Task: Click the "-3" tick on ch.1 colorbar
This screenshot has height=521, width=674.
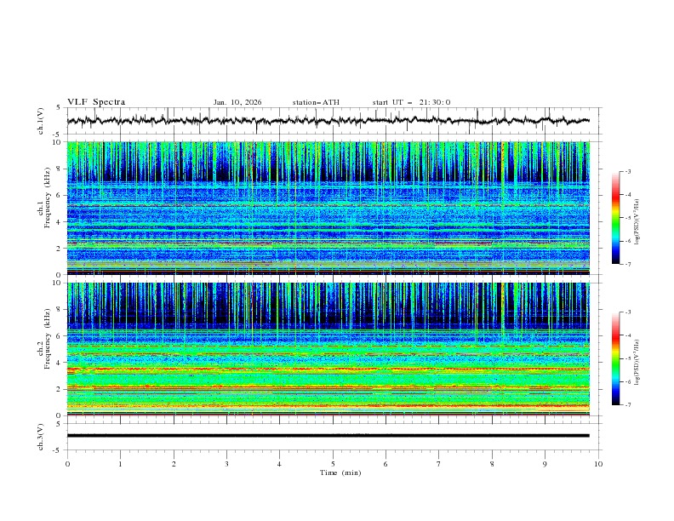Action: (628, 171)
